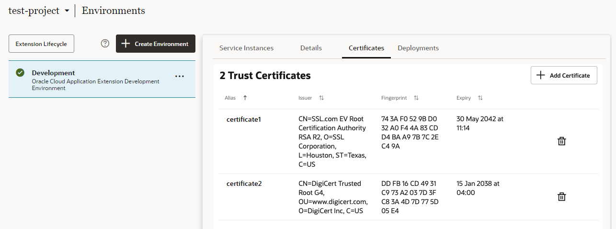The height and width of the screenshot is (229, 616).
Task: Click the Fingerprint column header label
Action: point(394,98)
